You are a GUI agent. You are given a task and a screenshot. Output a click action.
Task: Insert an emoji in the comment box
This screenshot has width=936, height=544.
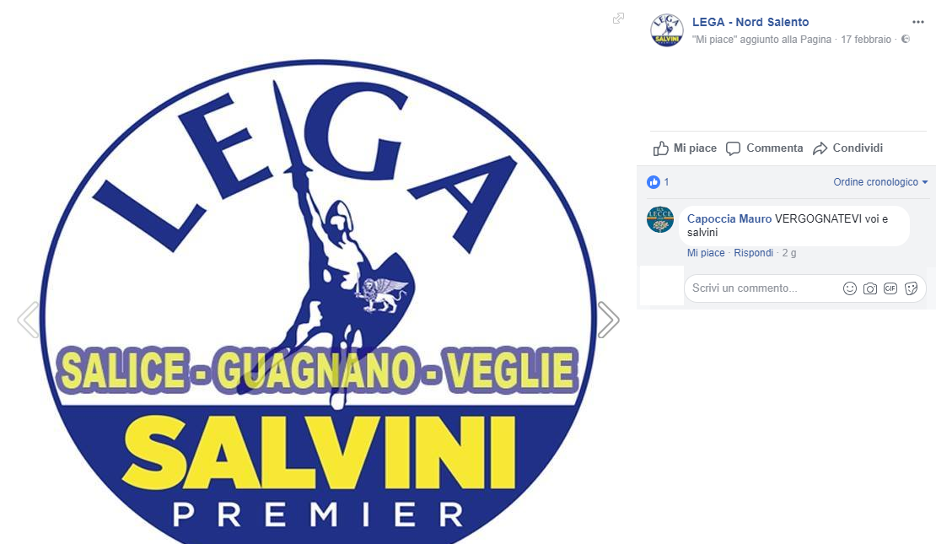click(849, 288)
